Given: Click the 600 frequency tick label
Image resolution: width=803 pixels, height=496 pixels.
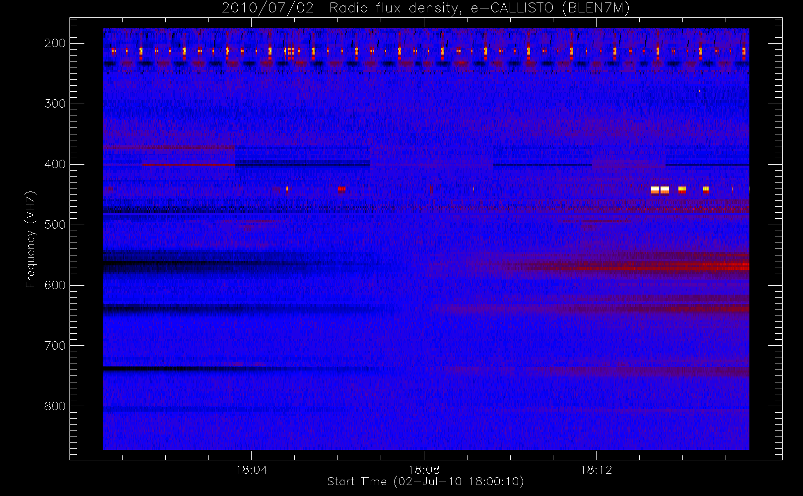Looking at the screenshot, I should coord(55,285).
